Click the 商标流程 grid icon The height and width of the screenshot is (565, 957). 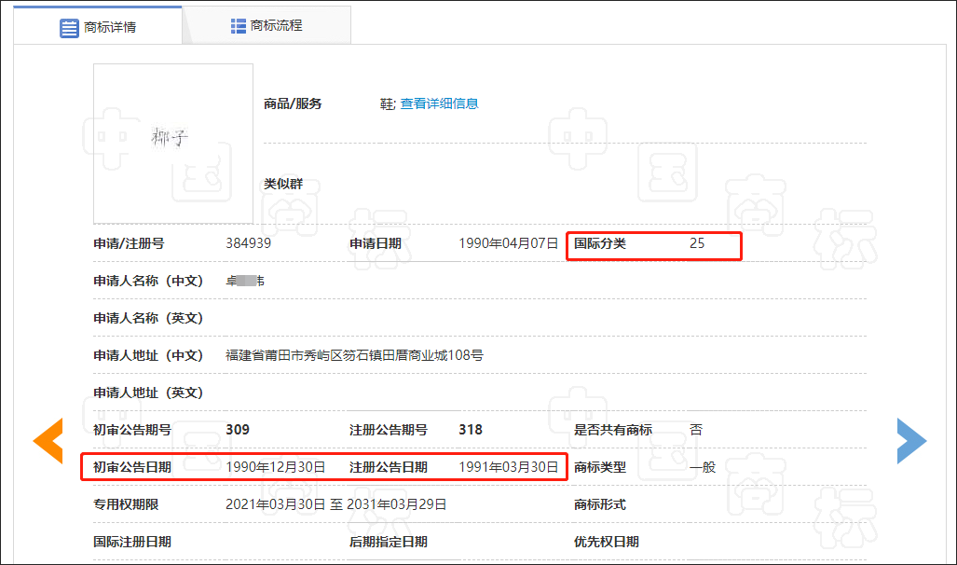238,26
